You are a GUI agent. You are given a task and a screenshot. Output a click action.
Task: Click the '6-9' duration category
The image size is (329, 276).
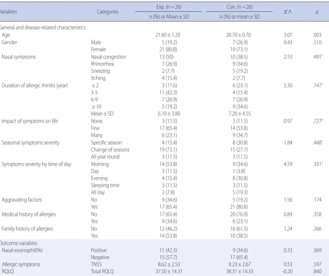(x=94, y=99)
